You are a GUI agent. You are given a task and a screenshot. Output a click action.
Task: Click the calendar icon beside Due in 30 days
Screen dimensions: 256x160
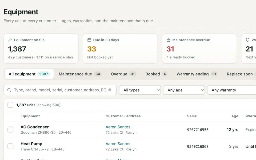89,40
